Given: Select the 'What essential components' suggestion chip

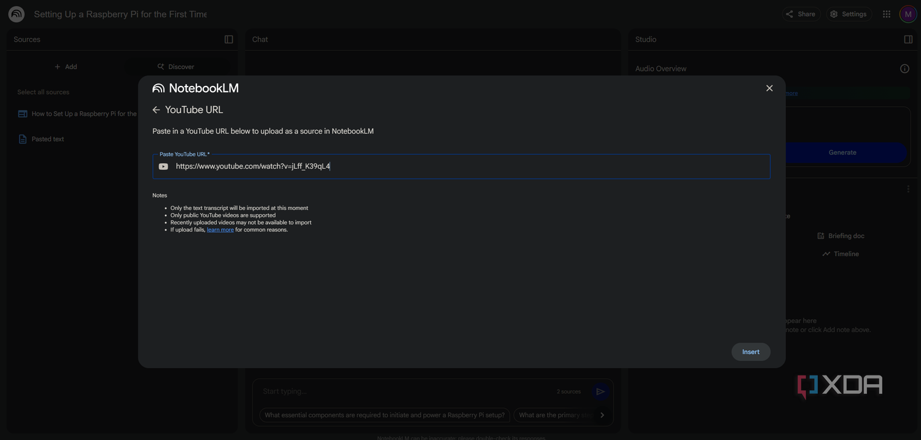Looking at the screenshot, I should [x=384, y=415].
